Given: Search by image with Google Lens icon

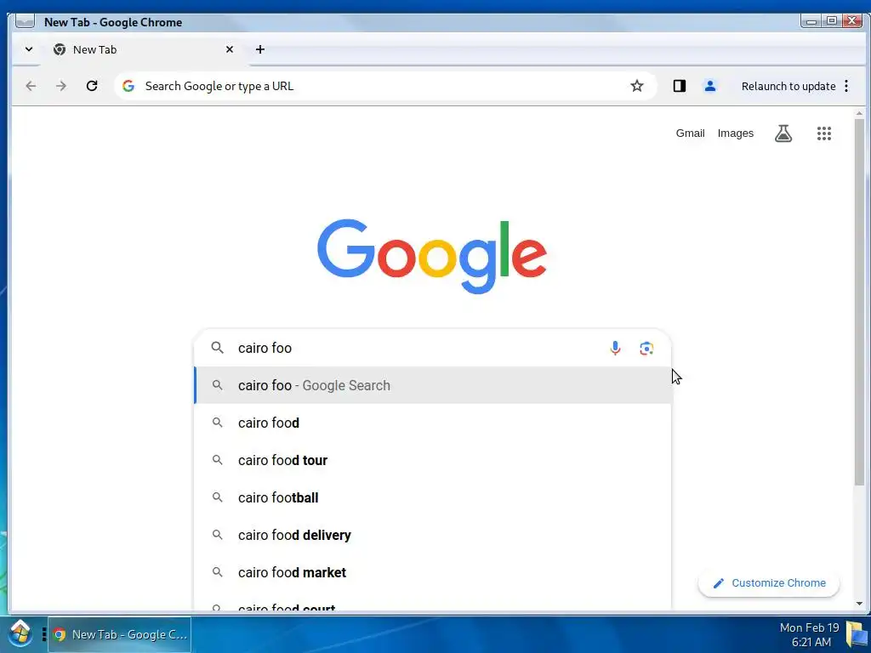Looking at the screenshot, I should (646, 348).
